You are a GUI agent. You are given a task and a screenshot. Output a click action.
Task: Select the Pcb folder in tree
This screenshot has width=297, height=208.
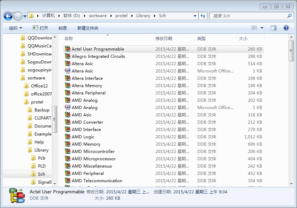(x=38, y=158)
